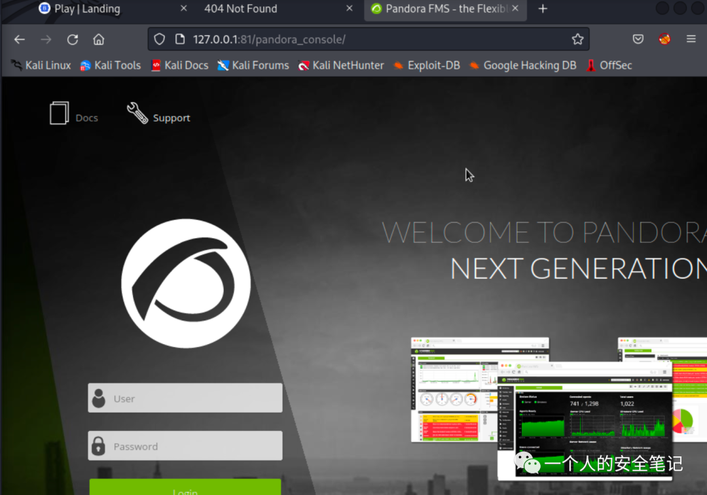707x495 pixels.
Task: Bookmark this page with the star icon
Action: pos(577,40)
